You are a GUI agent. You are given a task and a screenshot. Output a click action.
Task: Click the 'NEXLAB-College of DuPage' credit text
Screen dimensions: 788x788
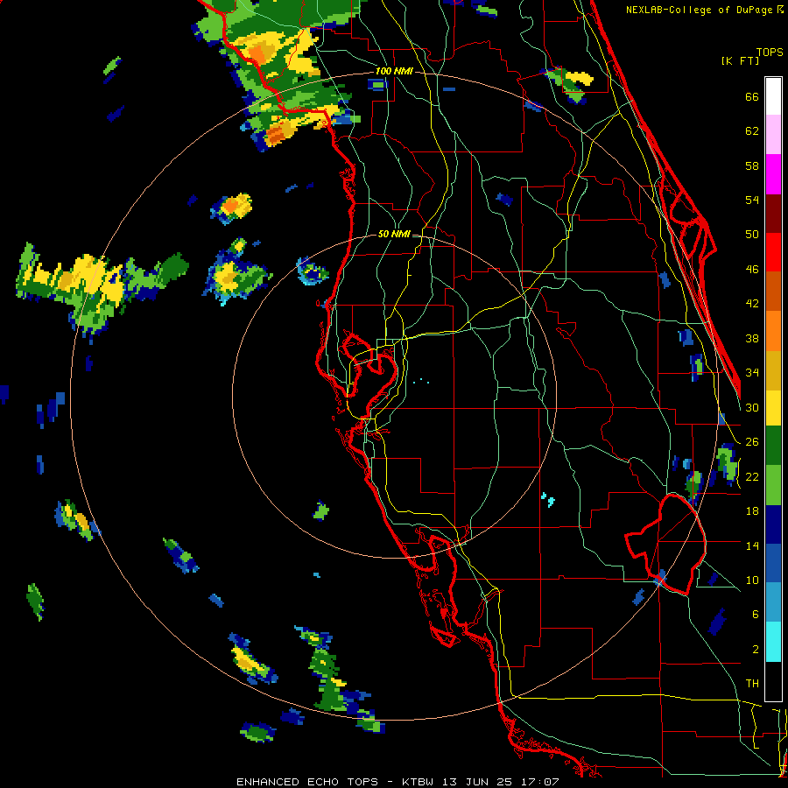(x=700, y=10)
